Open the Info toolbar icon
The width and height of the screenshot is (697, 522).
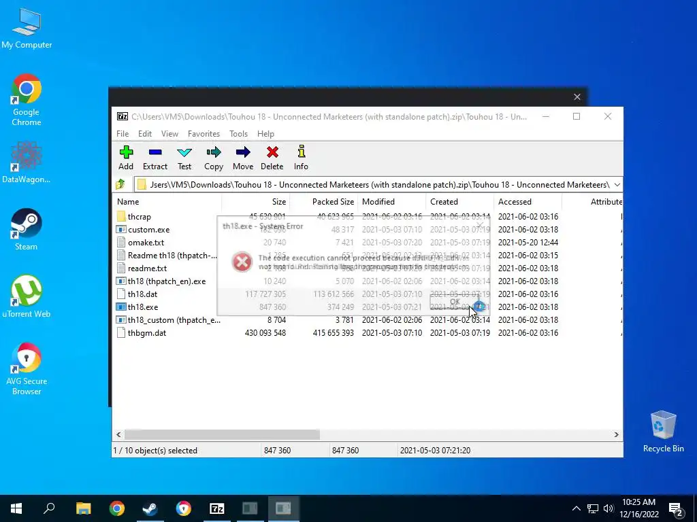[301, 152]
